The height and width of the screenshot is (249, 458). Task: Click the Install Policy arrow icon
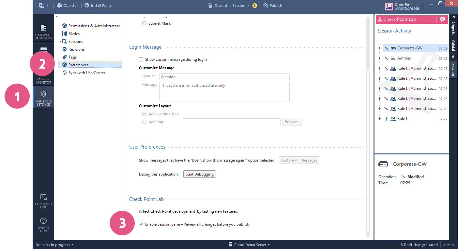pyautogui.click(x=87, y=6)
